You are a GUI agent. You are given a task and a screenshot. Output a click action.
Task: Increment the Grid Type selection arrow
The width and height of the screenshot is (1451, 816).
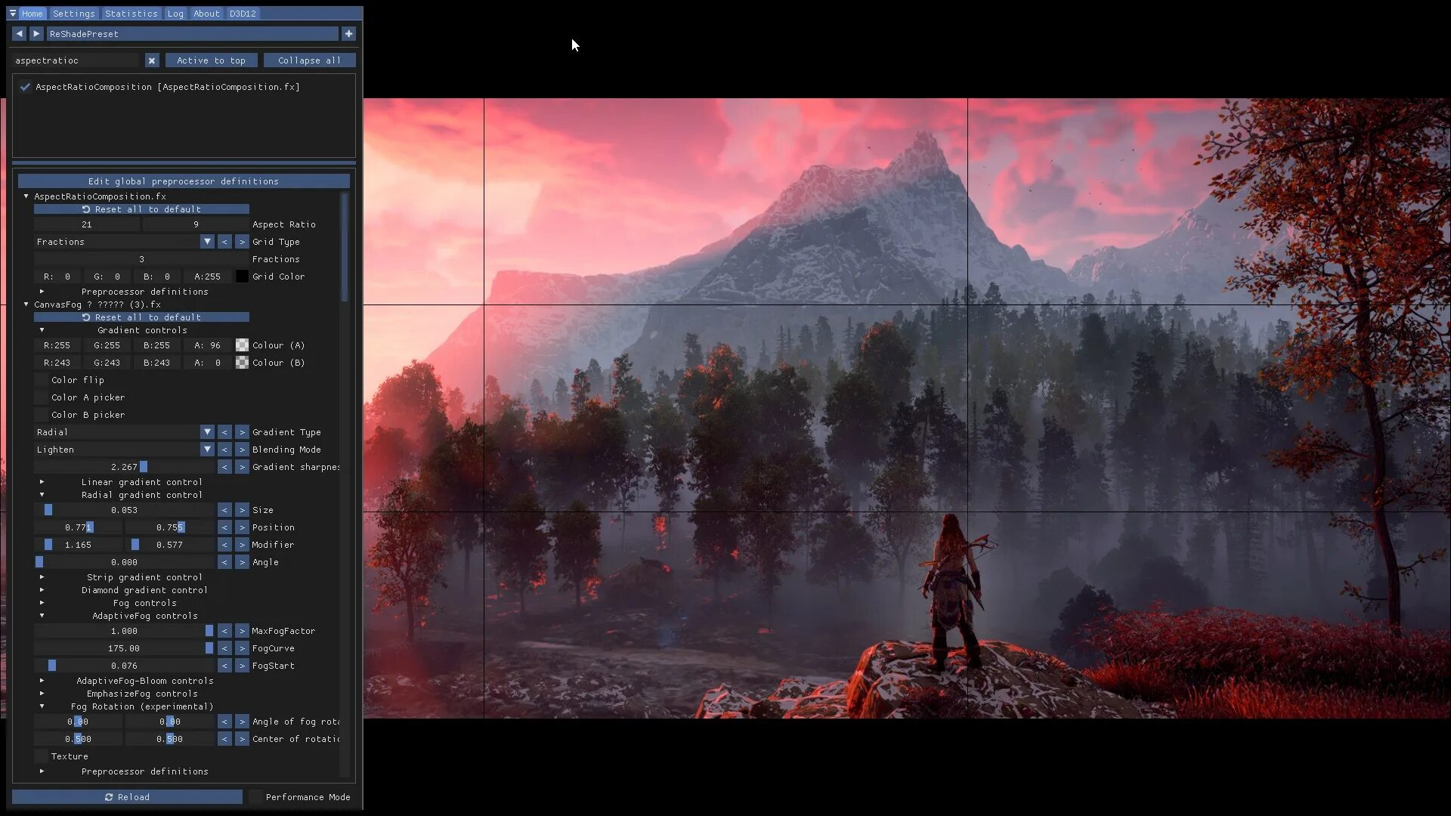point(242,242)
